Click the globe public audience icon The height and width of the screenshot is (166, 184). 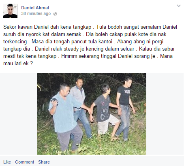[55, 14]
